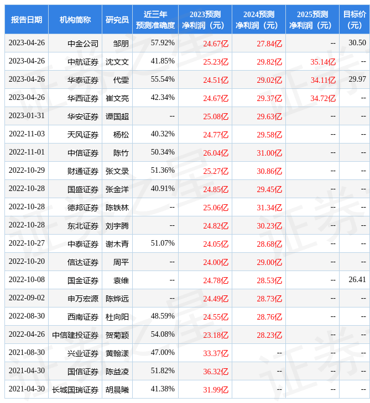The height and width of the screenshot is (403, 370).
Task: Click the 36.32亿 2023 profit forecast
Action: point(216,372)
